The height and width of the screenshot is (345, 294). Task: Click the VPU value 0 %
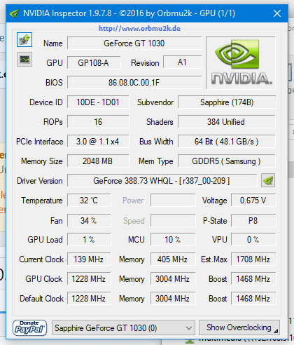click(x=253, y=239)
